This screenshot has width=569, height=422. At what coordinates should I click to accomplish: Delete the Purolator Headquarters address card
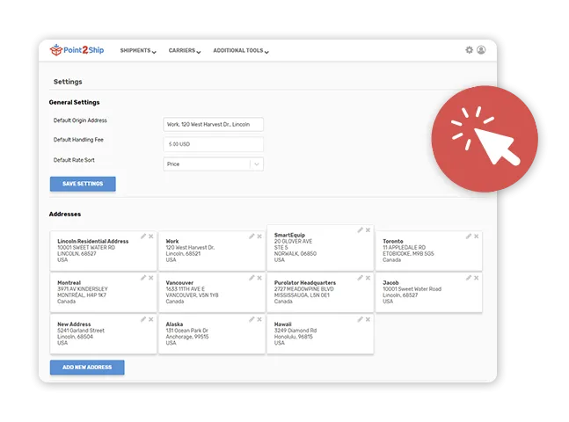point(368,278)
